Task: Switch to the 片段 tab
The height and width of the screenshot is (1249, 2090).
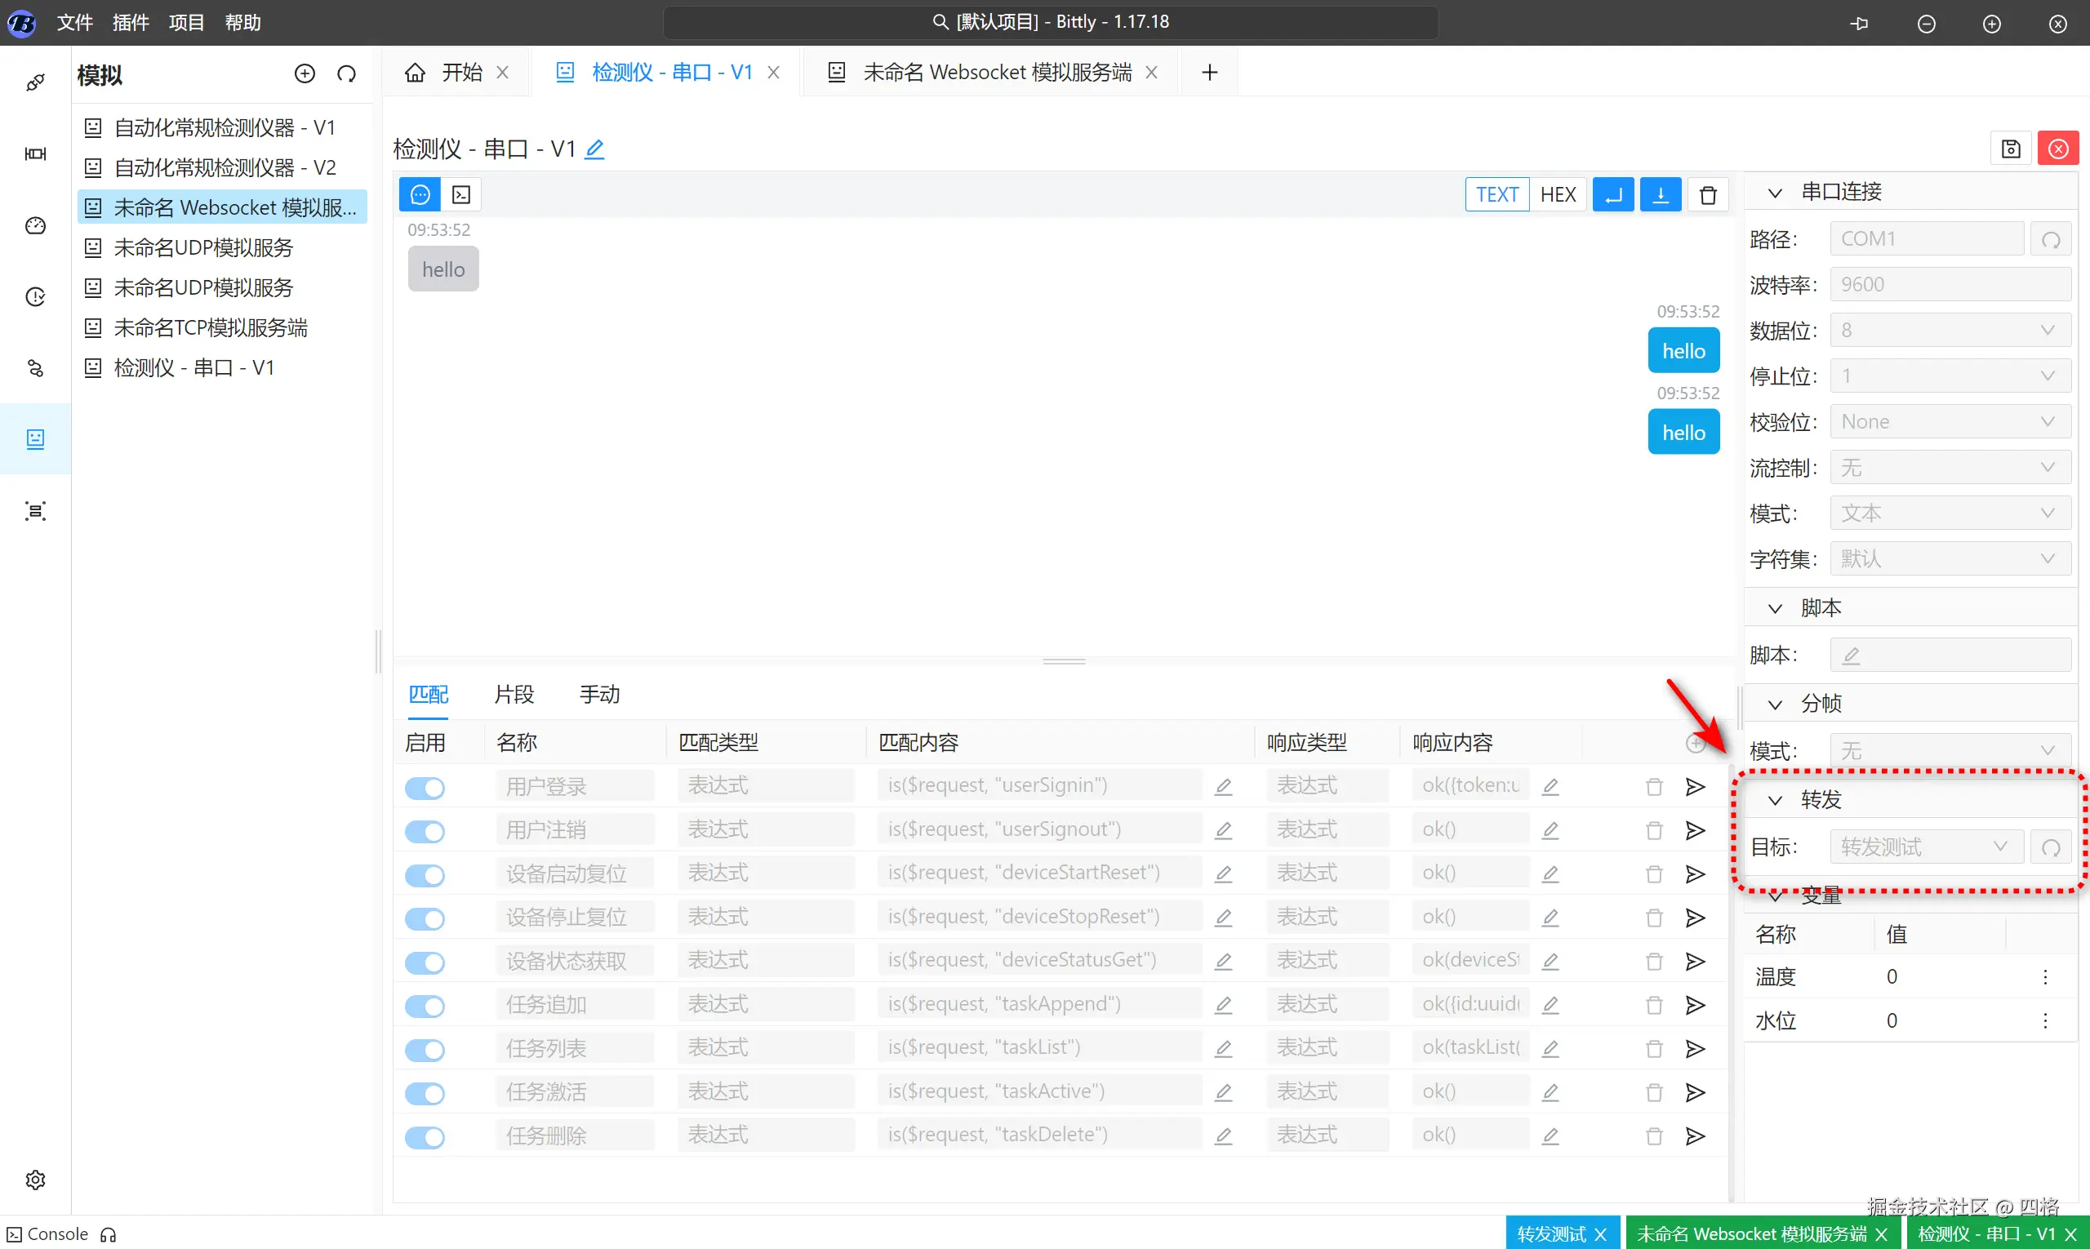Action: click(x=514, y=695)
